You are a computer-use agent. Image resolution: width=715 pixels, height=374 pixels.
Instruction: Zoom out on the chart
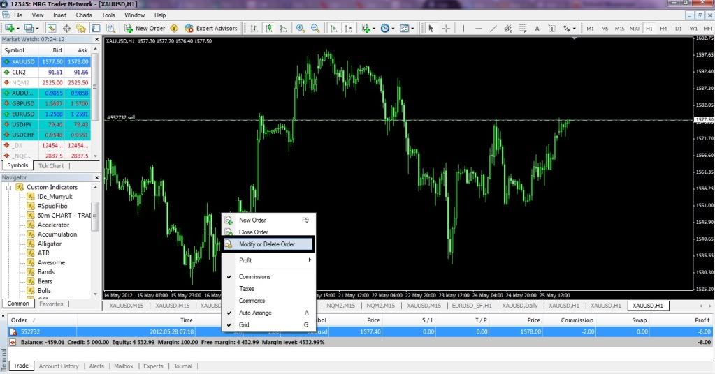[x=315, y=28]
